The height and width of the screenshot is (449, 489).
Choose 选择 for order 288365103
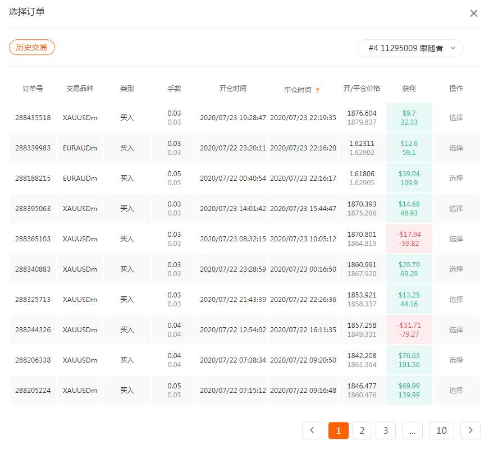click(x=456, y=239)
